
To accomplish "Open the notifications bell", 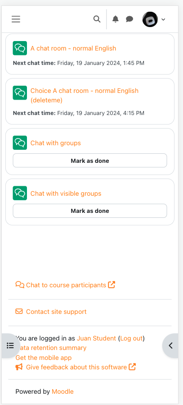I will pyautogui.click(x=116, y=19).
